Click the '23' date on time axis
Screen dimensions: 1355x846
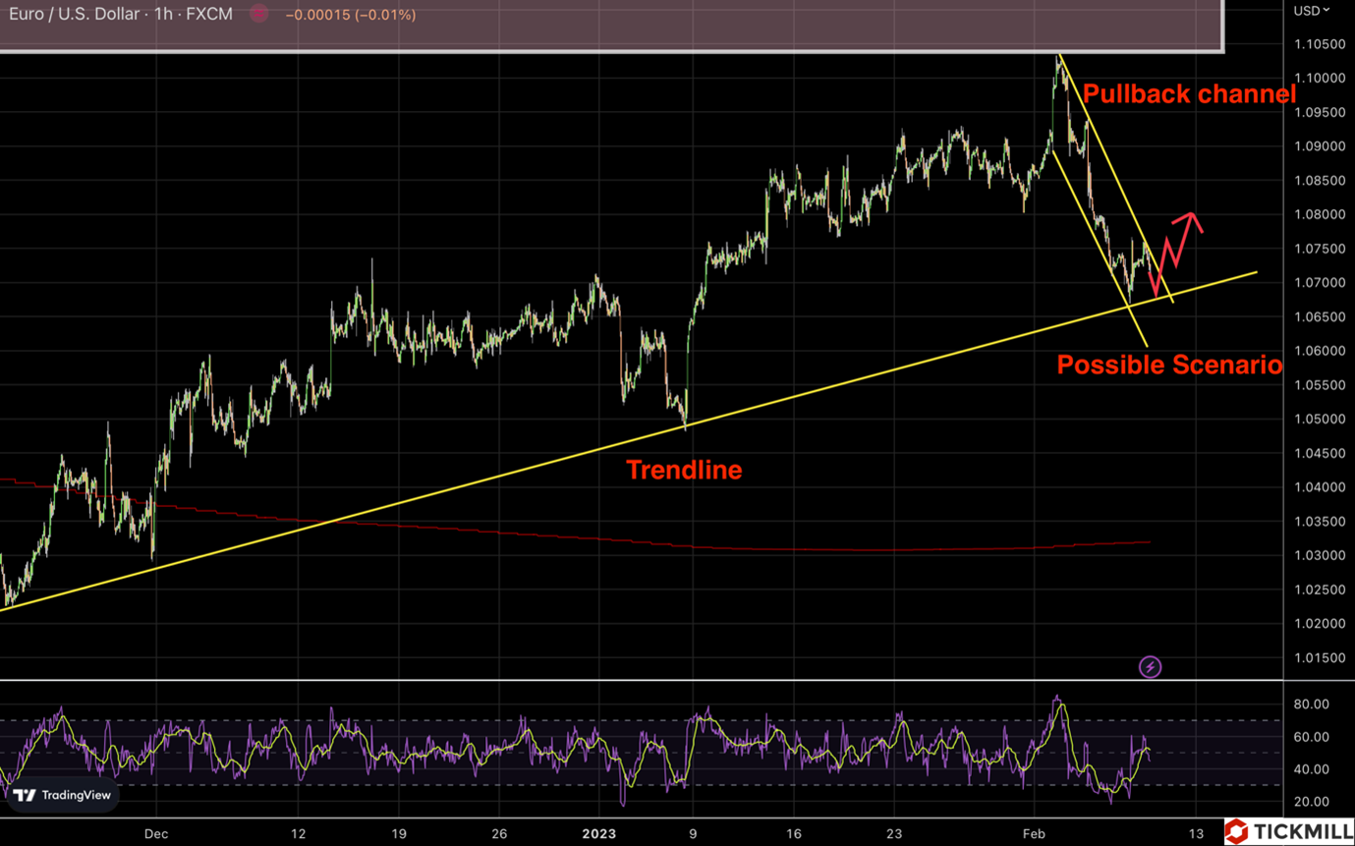point(894,833)
